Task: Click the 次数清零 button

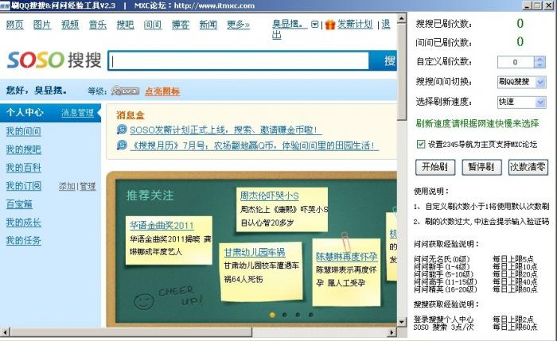Action: coord(528,167)
